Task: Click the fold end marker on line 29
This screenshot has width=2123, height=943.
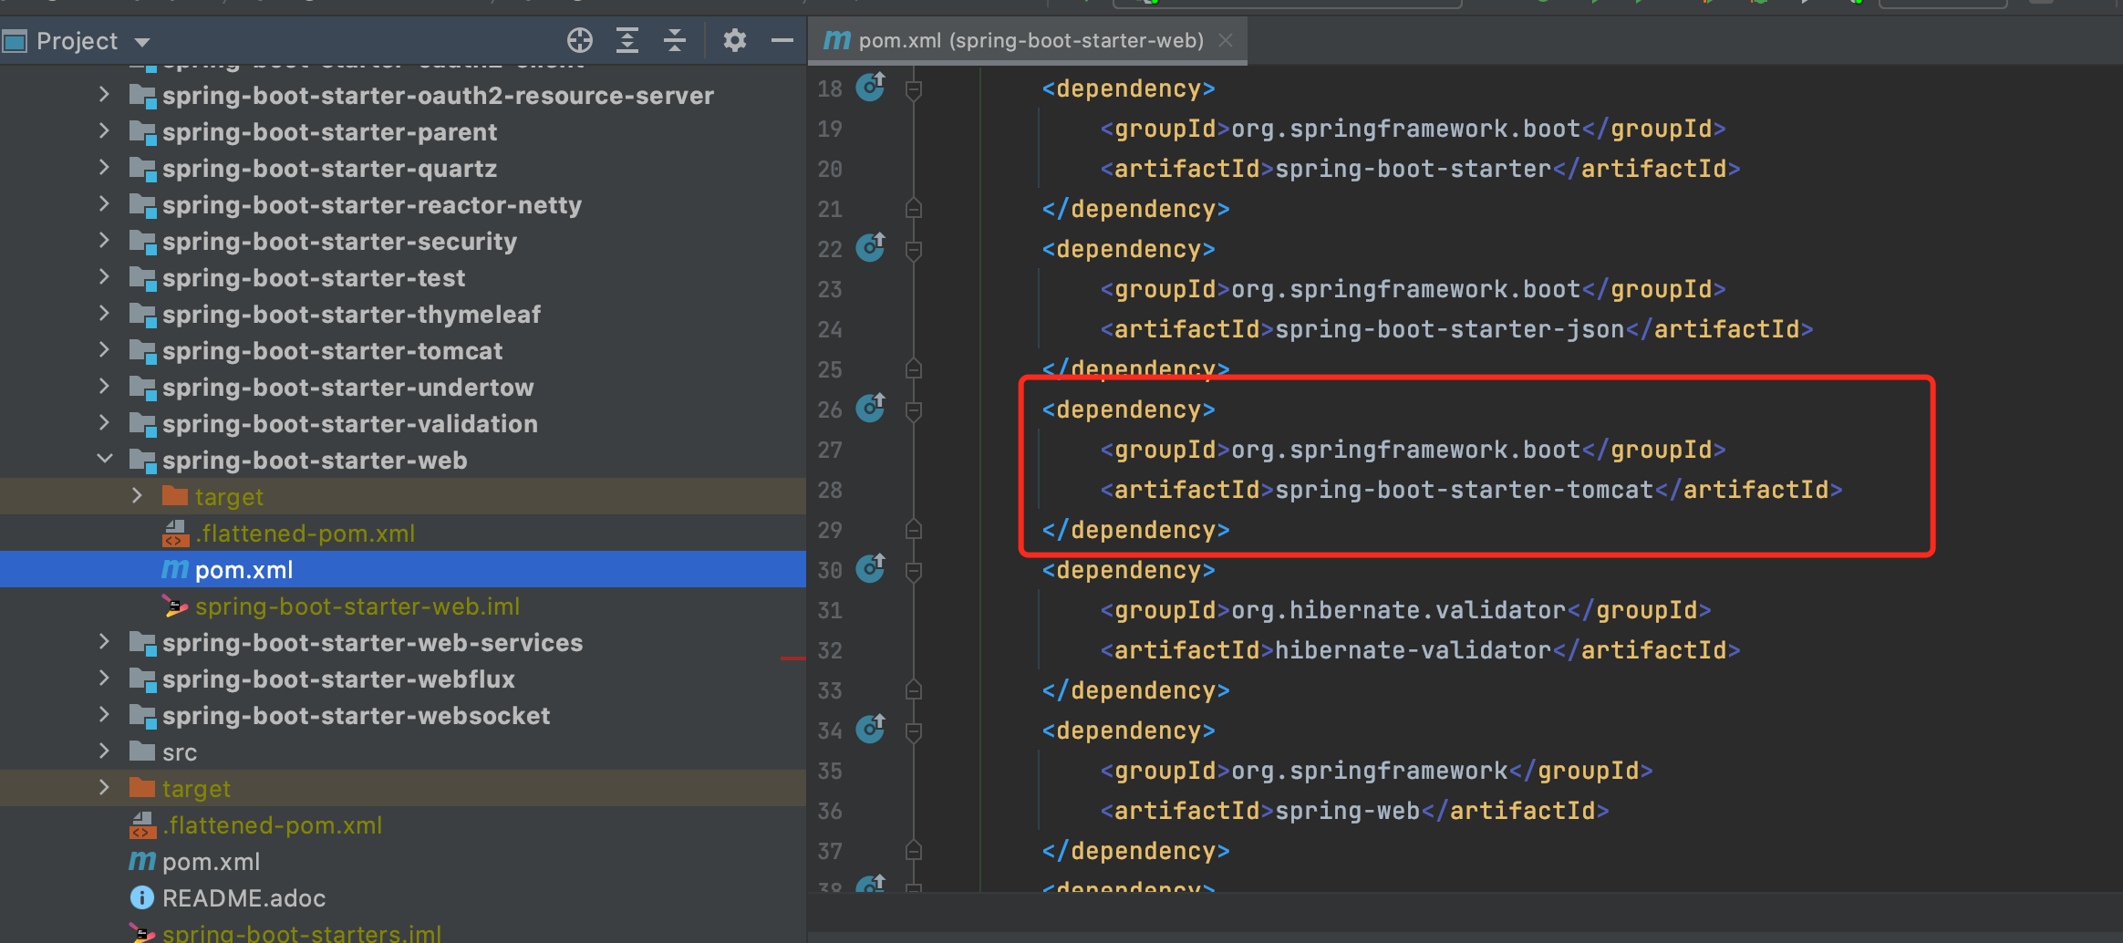Action: [914, 530]
